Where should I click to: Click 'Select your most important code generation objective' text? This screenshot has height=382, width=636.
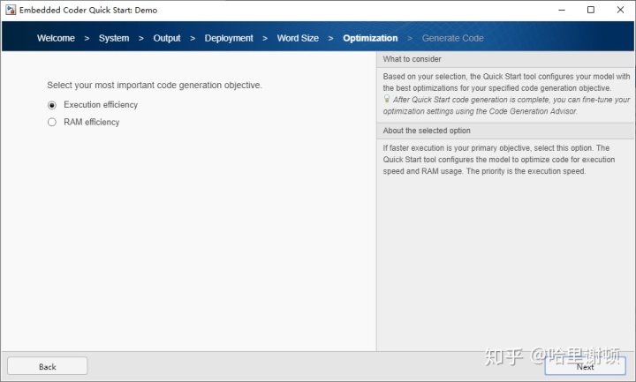click(155, 85)
